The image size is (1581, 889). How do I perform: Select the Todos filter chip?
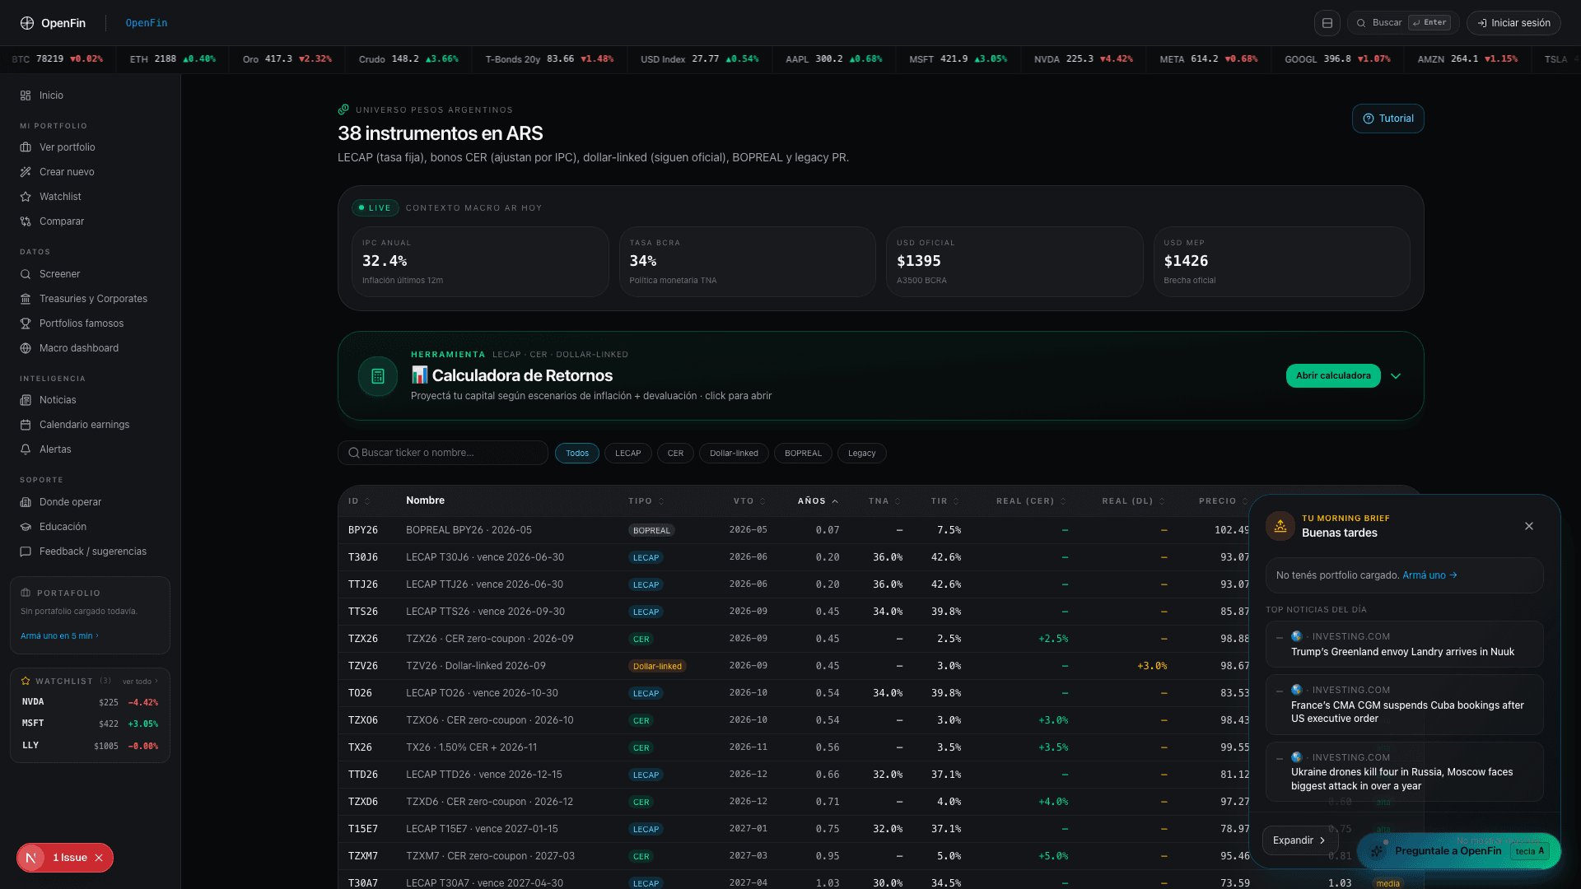(x=577, y=454)
